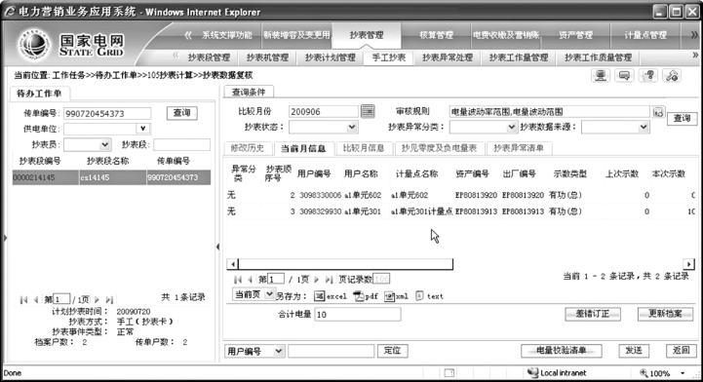Go to next page of right table
The width and height of the screenshot is (703, 382).
pos(316,280)
